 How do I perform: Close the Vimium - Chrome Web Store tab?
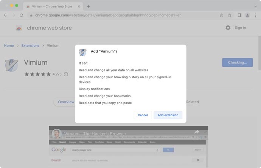pyautogui.click(x=79, y=6)
